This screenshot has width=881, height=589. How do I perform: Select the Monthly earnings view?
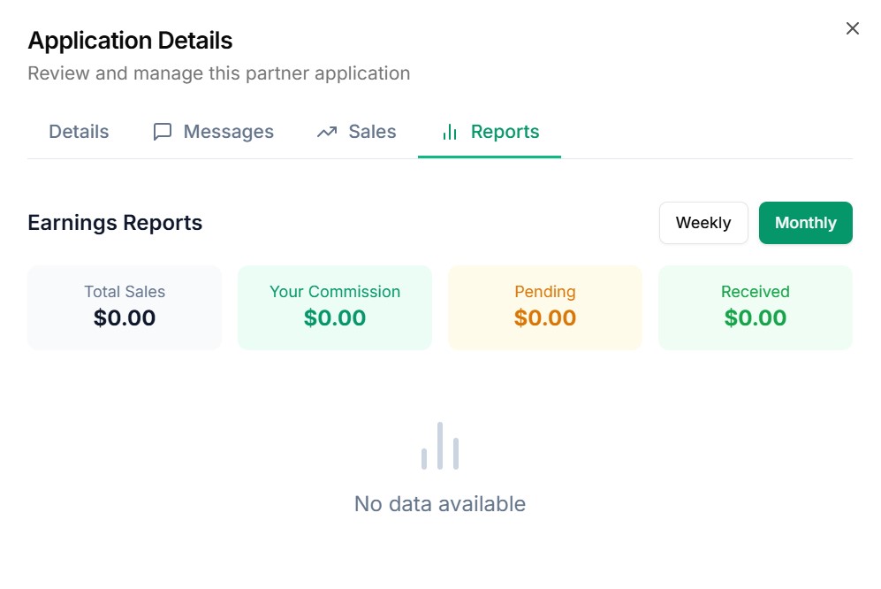[805, 223]
